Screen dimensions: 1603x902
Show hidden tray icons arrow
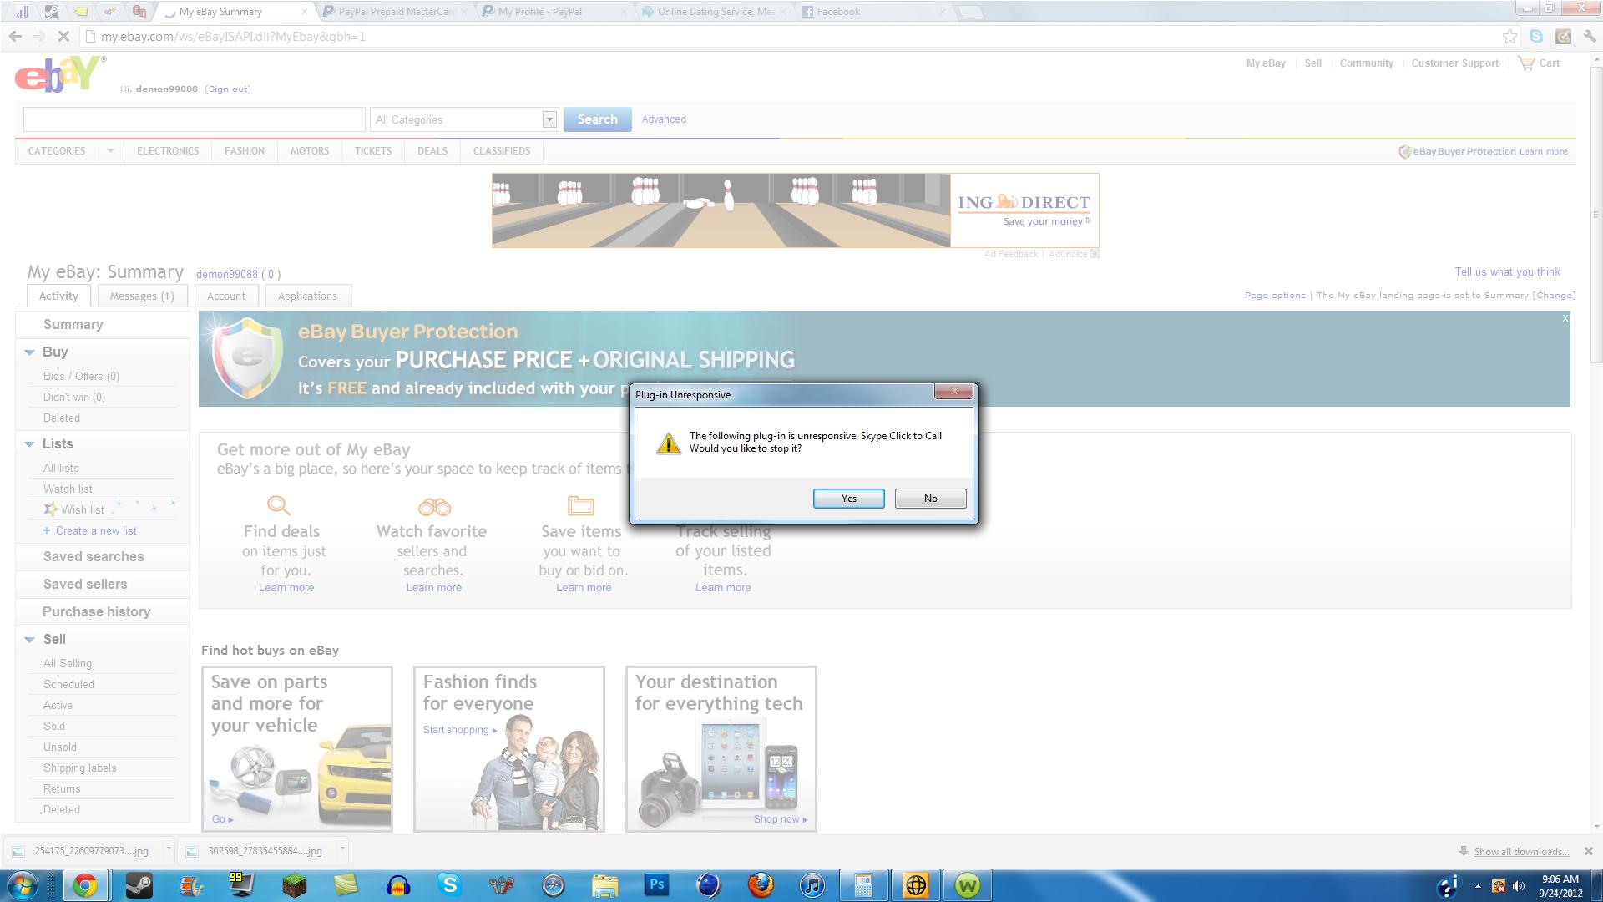coord(1477,886)
